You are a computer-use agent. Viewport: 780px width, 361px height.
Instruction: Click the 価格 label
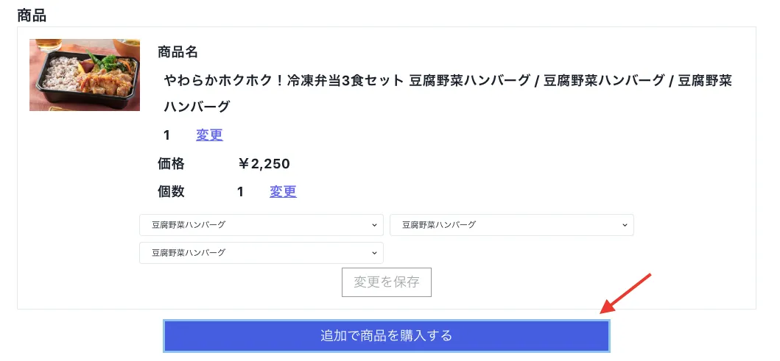pos(171,164)
